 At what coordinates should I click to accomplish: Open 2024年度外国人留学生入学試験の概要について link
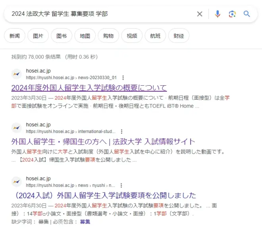coord(89,88)
